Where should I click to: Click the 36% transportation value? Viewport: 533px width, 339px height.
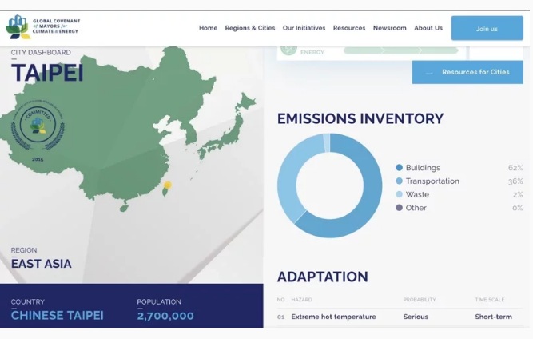coord(515,181)
